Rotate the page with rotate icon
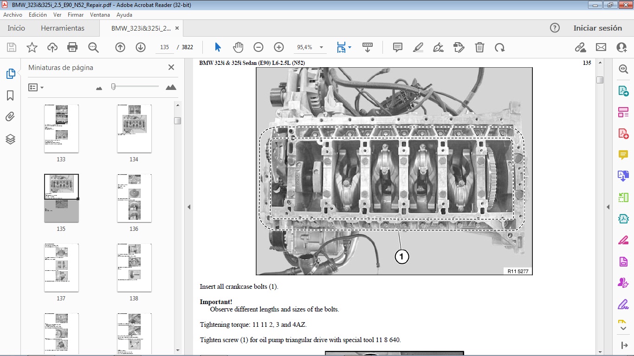 [500, 47]
